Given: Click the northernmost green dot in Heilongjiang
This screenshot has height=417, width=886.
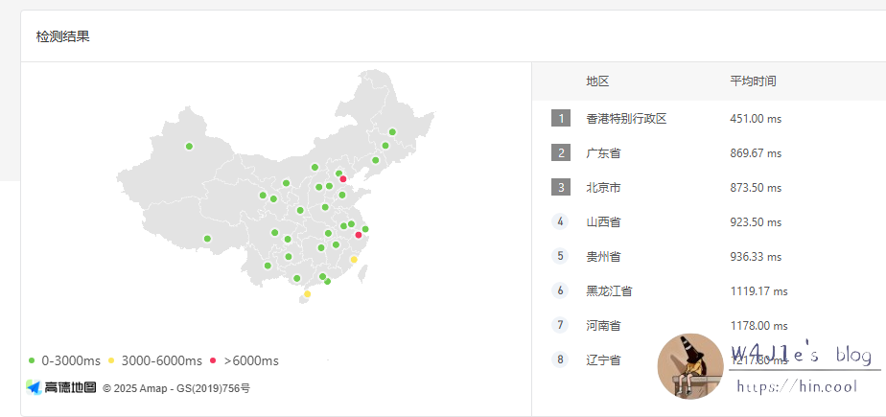Looking at the screenshot, I should [392, 132].
